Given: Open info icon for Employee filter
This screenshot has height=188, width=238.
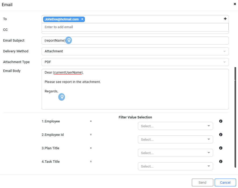Looking at the screenshot, I should click(x=221, y=121).
